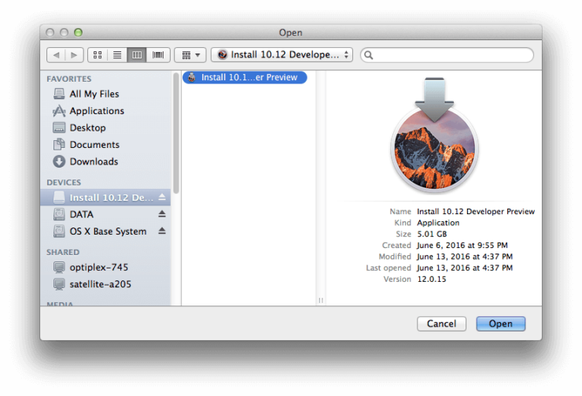Click the installer icon in file row

[192, 77]
